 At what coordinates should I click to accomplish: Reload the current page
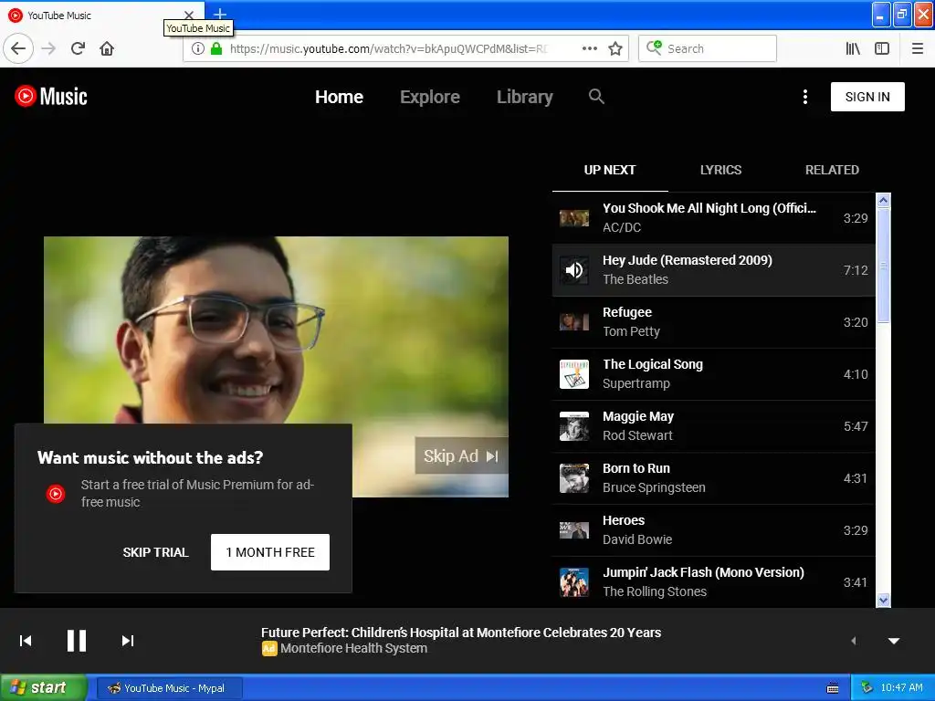[79, 48]
